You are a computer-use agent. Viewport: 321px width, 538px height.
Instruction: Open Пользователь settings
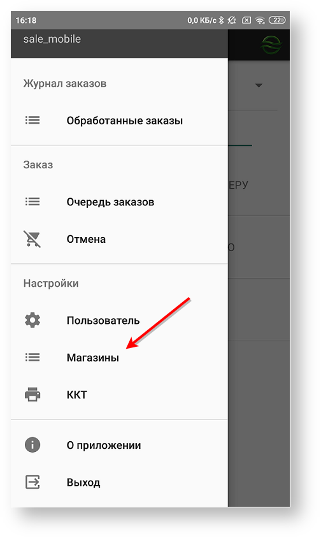(119, 321)
